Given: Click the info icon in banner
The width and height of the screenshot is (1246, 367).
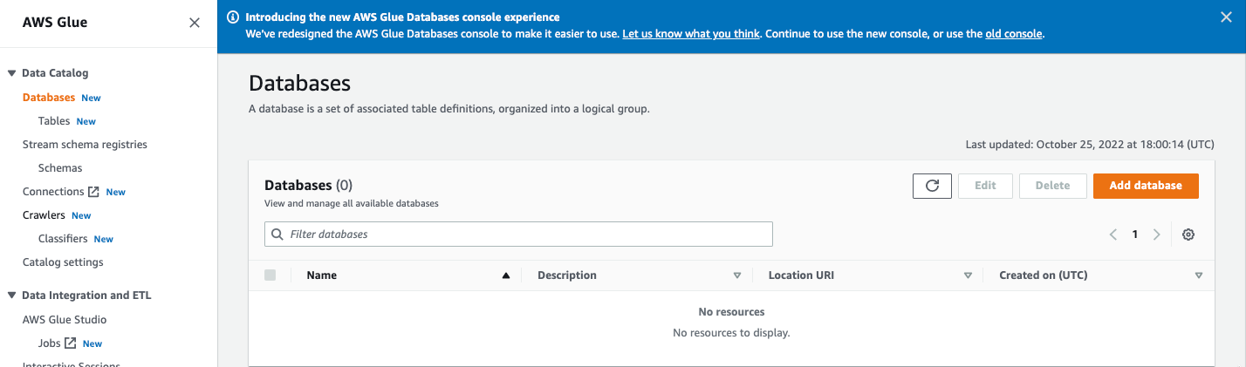Looking at the screenshot, I should coord(232,17).
